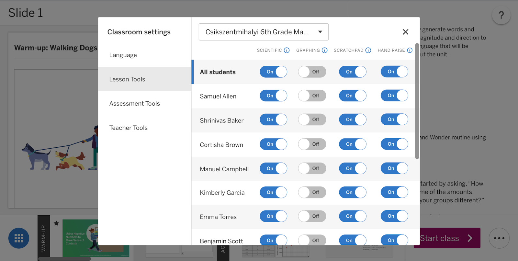
Task: Click the Scratchpad info icon
Action: 368,50
